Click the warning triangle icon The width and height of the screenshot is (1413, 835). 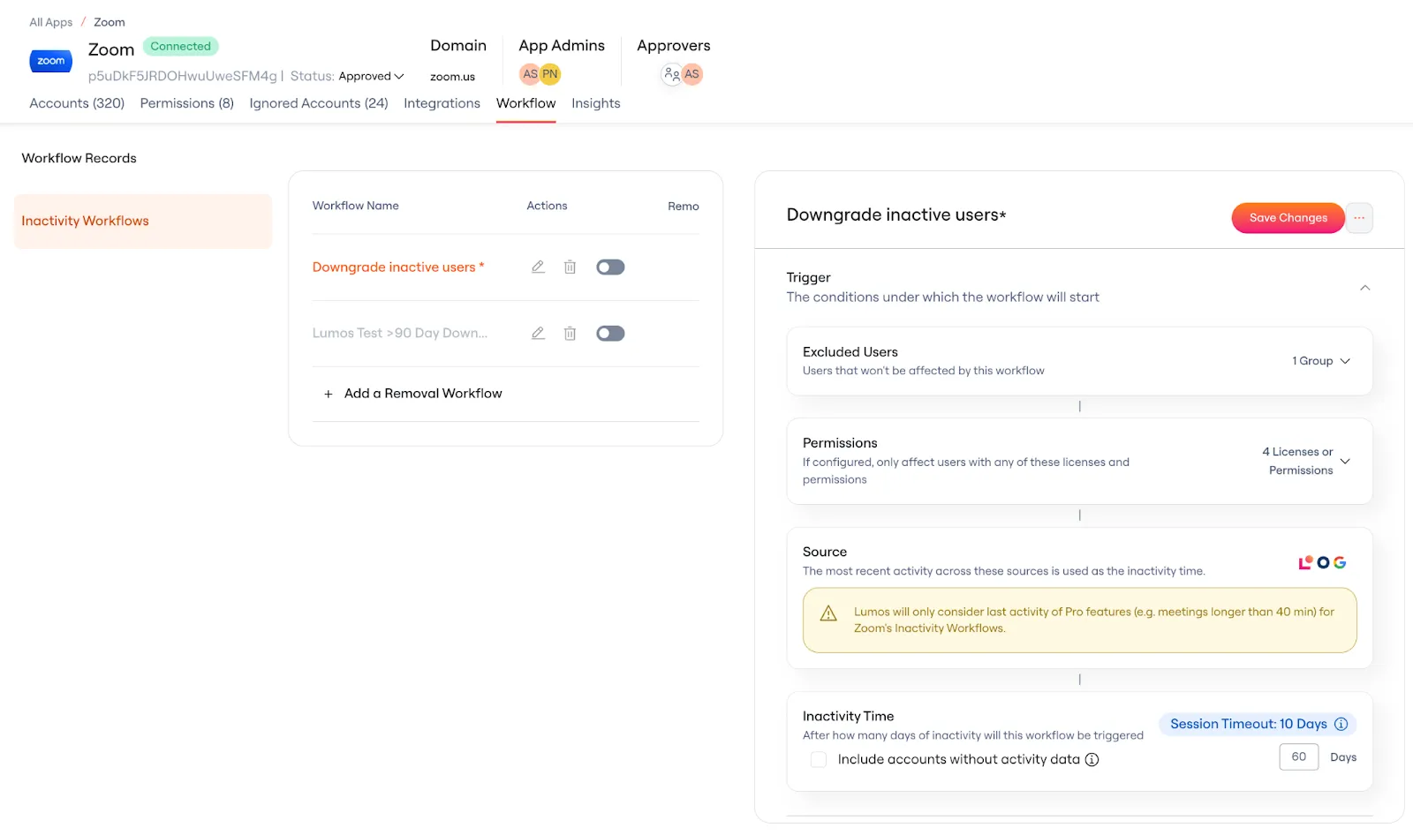[828, 613]
